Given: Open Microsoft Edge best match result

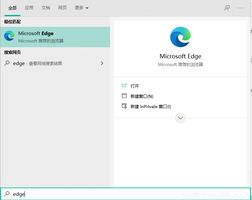Looking at the screenshot, I should 55,37.
